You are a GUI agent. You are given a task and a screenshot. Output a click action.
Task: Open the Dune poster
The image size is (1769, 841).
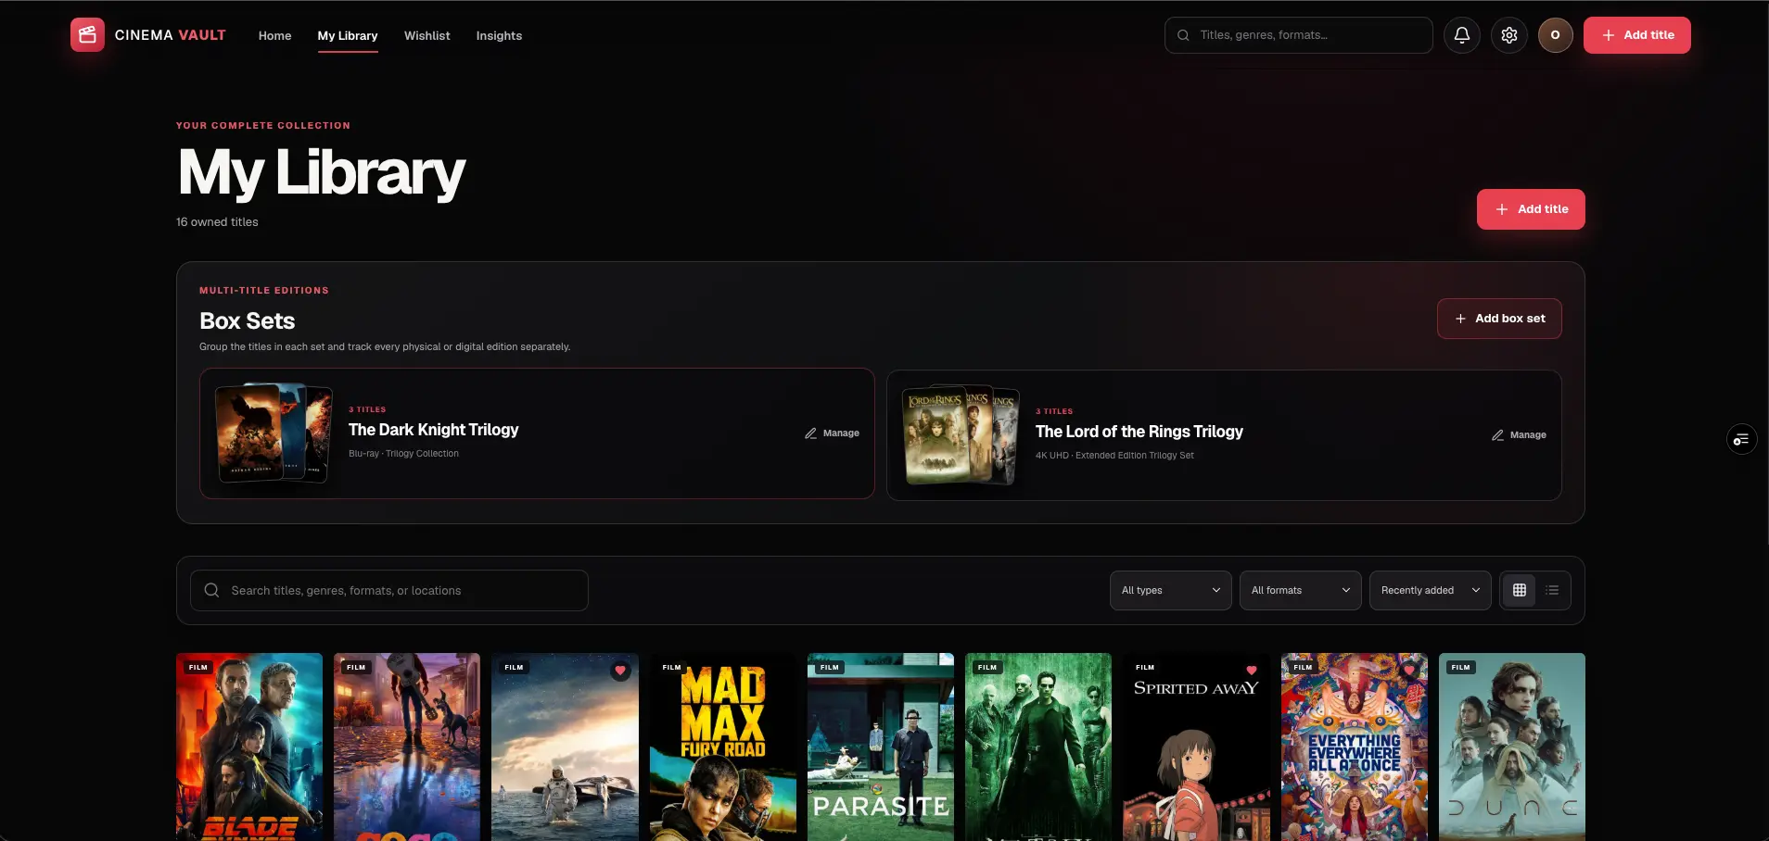pyautogui.click(x=1512, y=747)
